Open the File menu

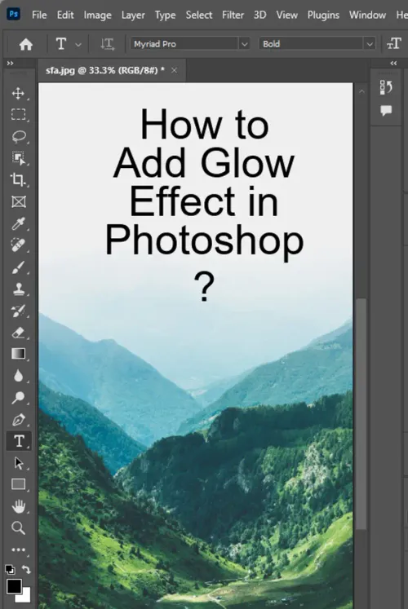[39, 15]
